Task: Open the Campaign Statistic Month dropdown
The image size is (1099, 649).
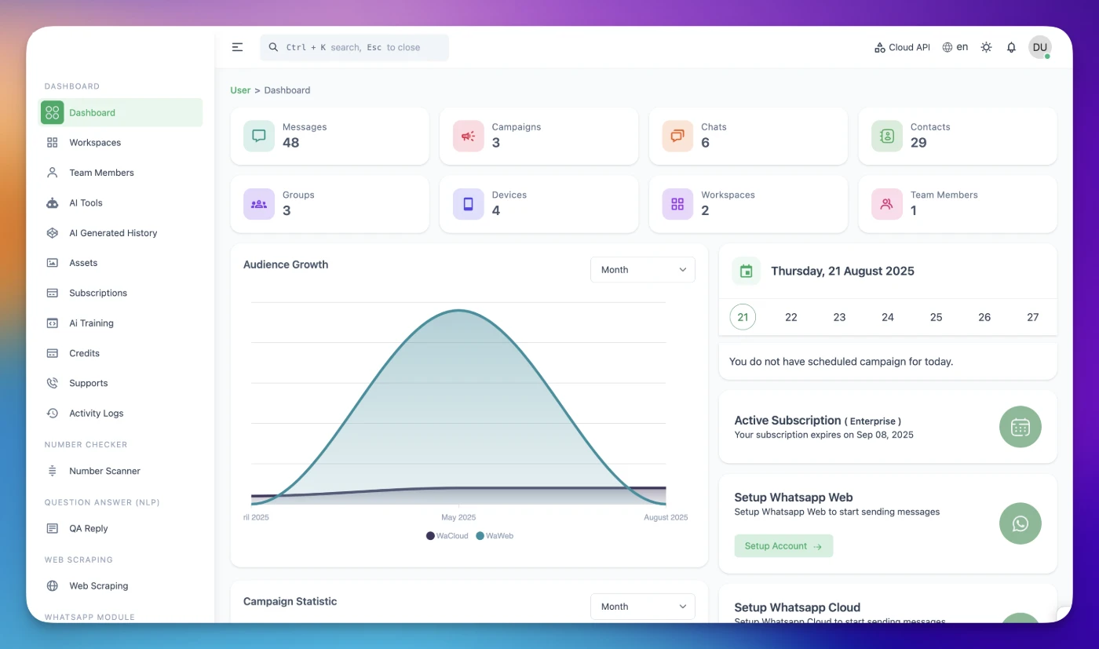Action: 642,607
